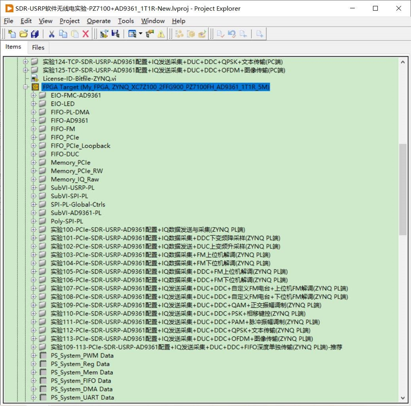
Task: Switch to the Items tab
Action: pyautogui.click(x=13, y=47)
